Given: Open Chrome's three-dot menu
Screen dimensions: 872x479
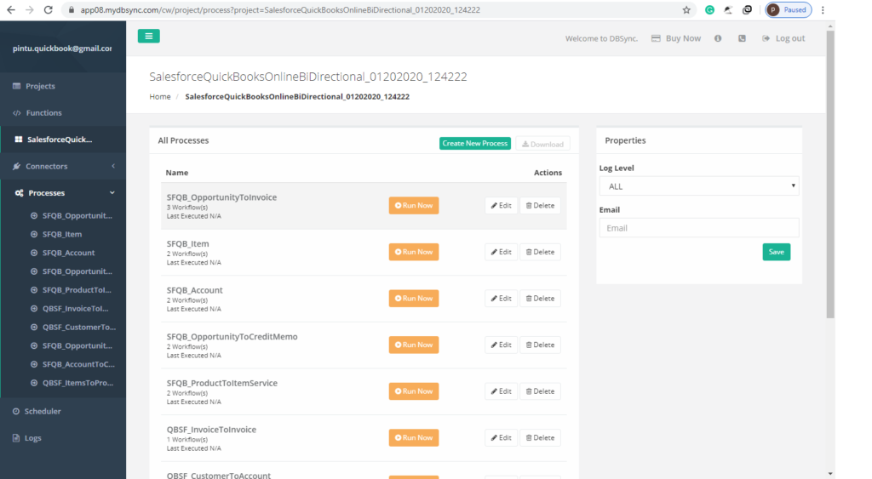Looking at the screenshot, I should (823, 10).
